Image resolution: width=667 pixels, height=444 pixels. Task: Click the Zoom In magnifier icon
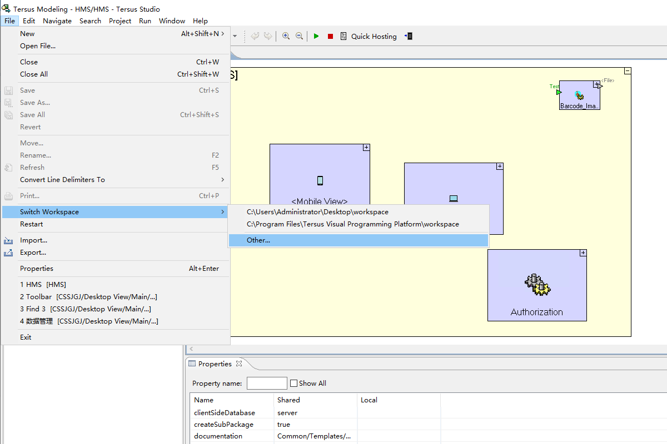[x=286, y=36]
